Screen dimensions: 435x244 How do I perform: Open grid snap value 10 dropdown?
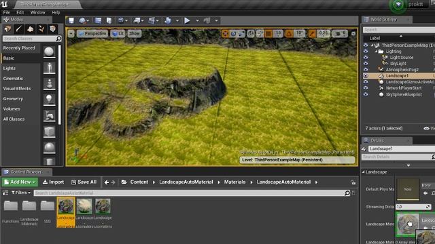coord(278,33)
